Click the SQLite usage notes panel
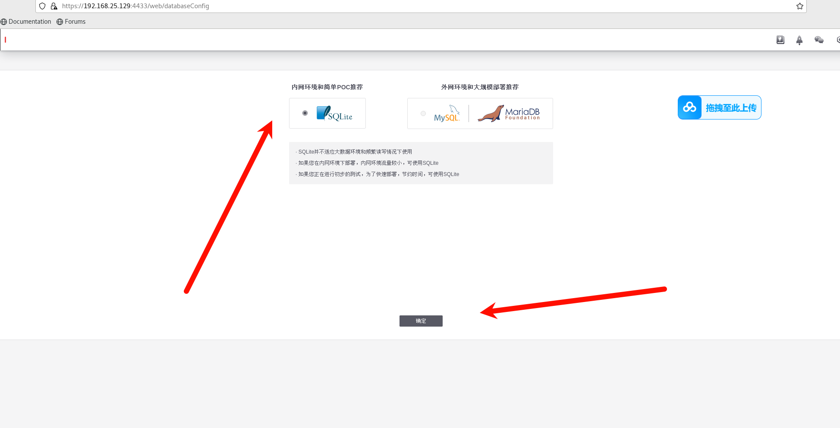The width and height of the screenshot is (840, 428). tap(421, 163)
